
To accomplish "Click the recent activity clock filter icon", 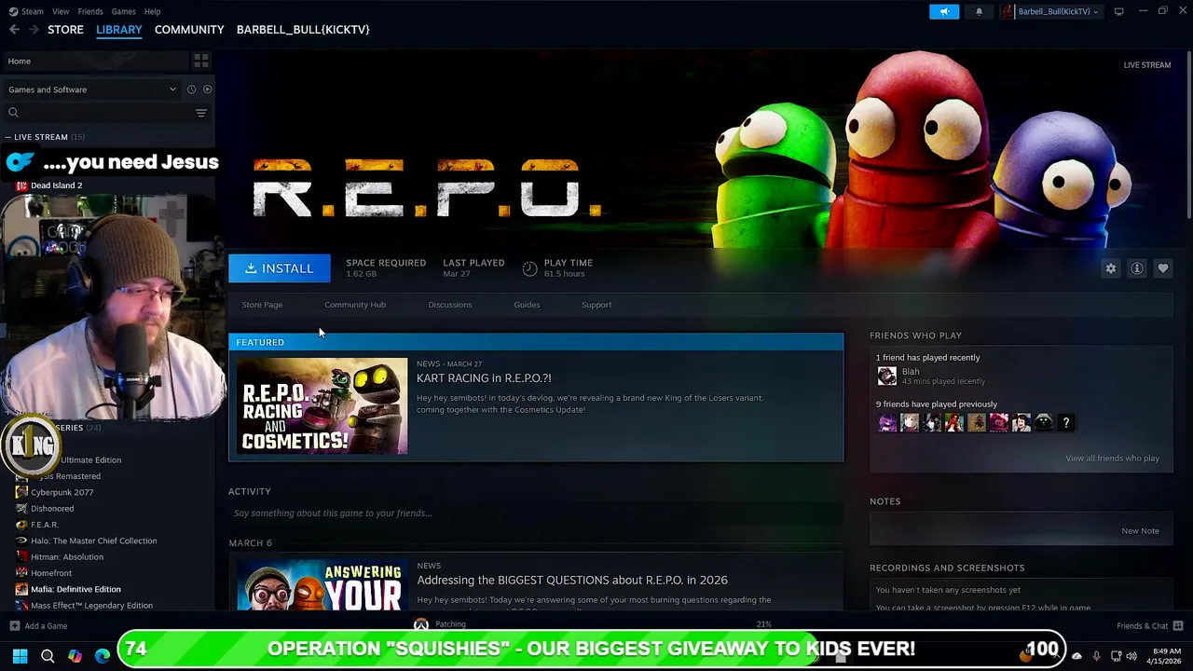I will pos(191,89).
